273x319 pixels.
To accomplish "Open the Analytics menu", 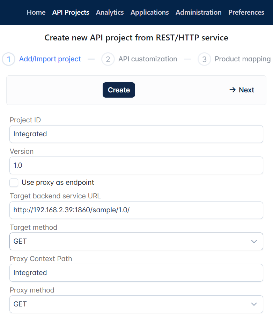I will pyautogui.click(x=110, y=13).
